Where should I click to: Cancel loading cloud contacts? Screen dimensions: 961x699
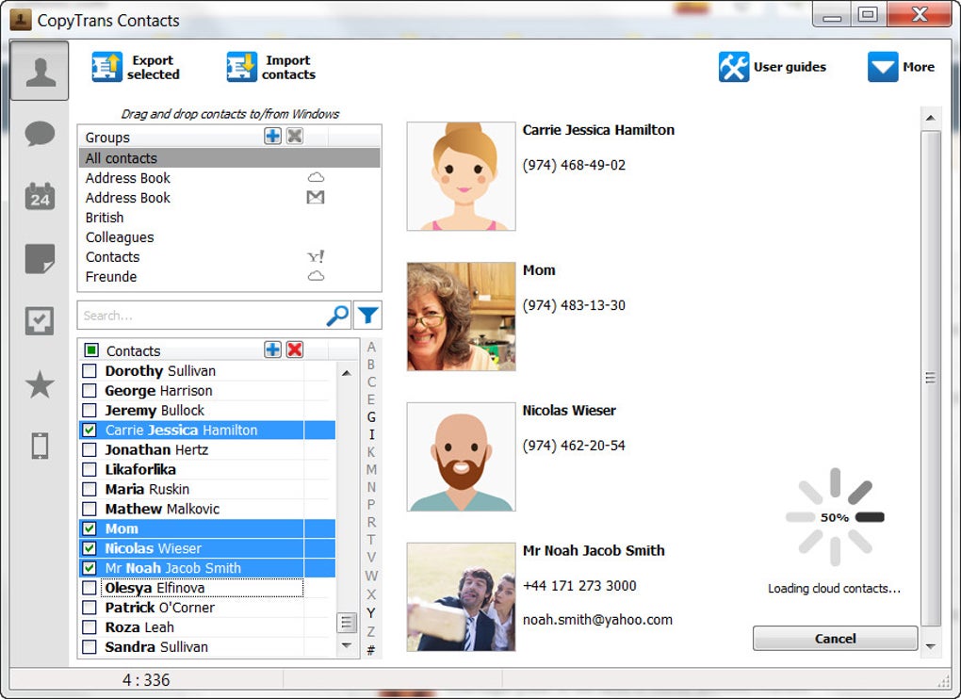pos(835,639)
